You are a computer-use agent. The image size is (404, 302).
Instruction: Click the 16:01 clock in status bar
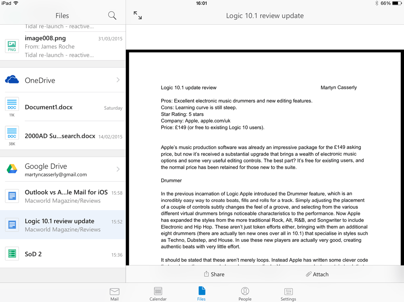(x=202, y=3)
